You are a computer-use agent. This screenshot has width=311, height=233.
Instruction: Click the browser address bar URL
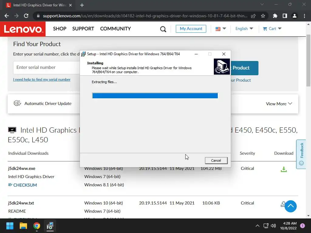click(x=145, y=16)
